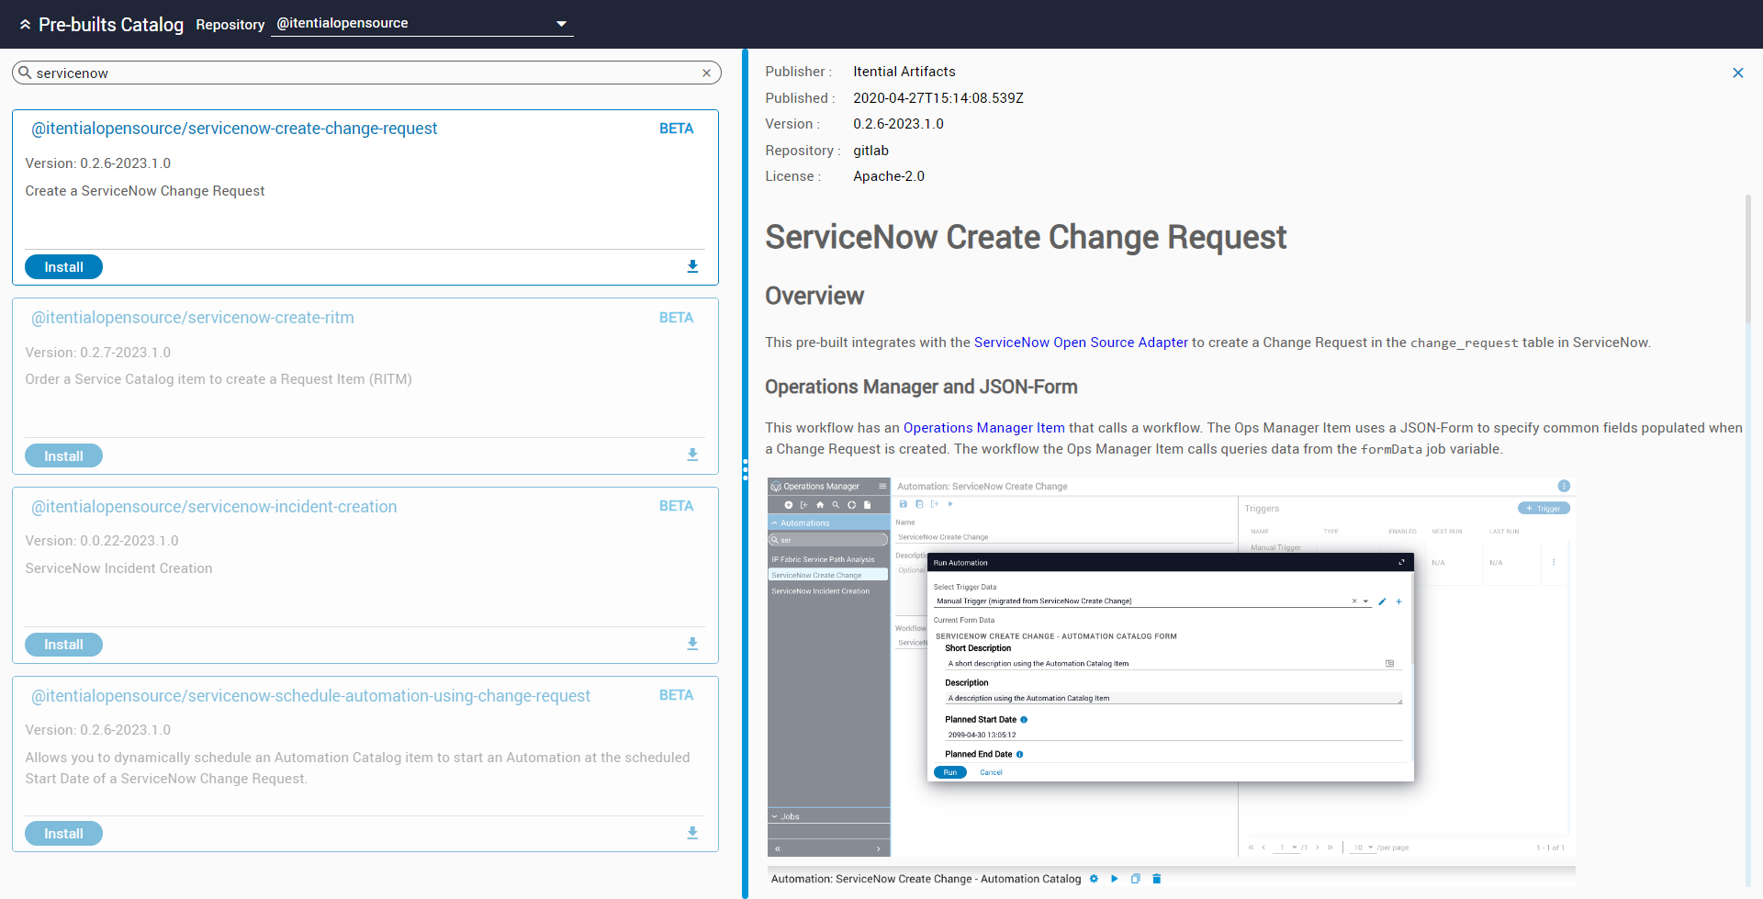Click into the catalog search field
The width and height of the screenshot is (1763, 899).
tap(367, 73)
